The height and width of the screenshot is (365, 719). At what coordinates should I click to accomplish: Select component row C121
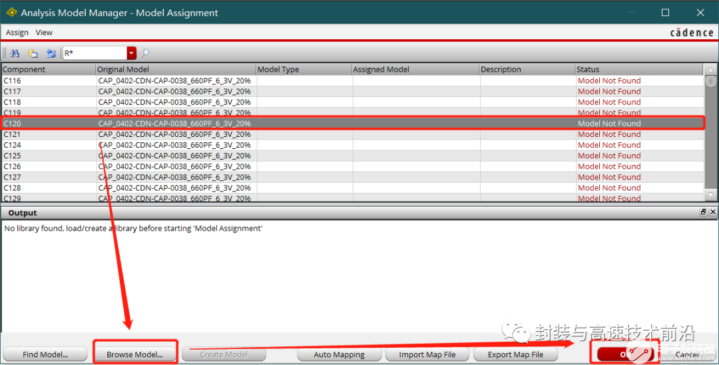point(353,134)
